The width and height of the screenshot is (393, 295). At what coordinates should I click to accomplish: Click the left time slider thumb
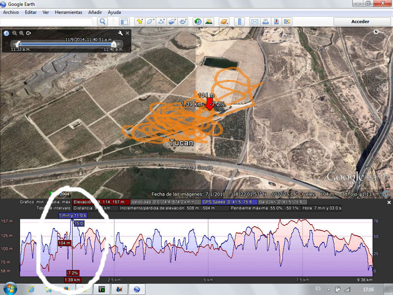point(18,44)
